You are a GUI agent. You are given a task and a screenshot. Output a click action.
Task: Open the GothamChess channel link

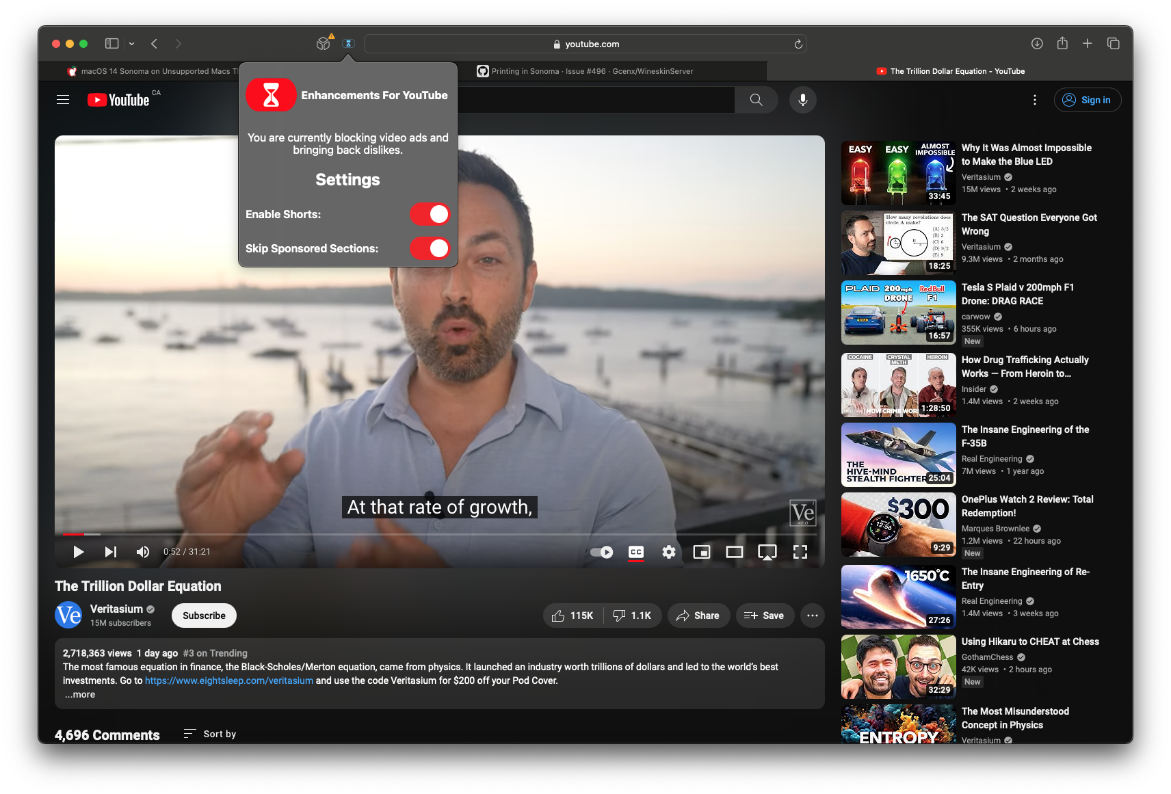[988, 657]
